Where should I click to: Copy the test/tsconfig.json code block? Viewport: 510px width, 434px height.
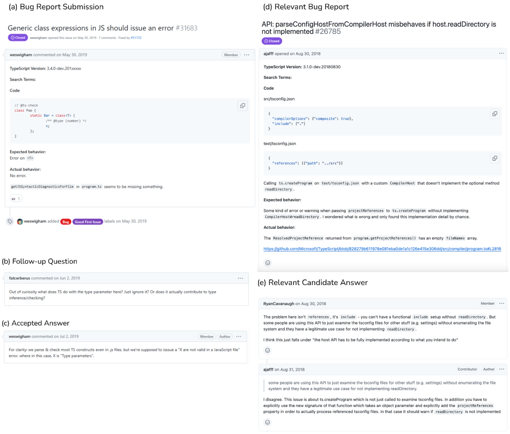pyautogui.click(x=495, y=158)
